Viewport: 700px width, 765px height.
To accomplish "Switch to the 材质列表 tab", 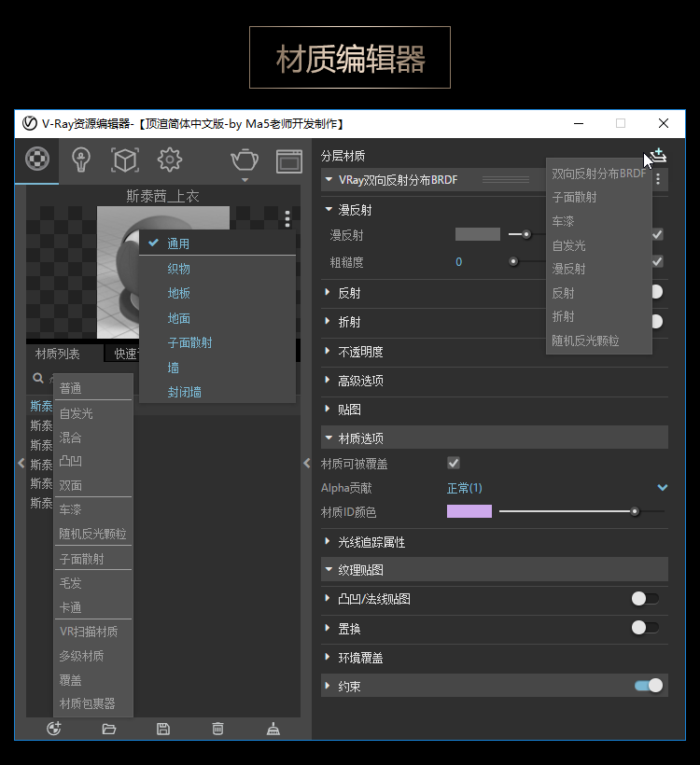I will pos(58,354).
